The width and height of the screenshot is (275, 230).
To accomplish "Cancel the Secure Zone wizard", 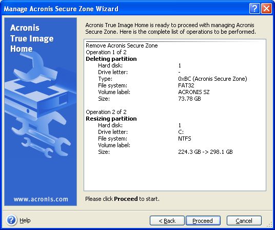I will pos(244,221).
